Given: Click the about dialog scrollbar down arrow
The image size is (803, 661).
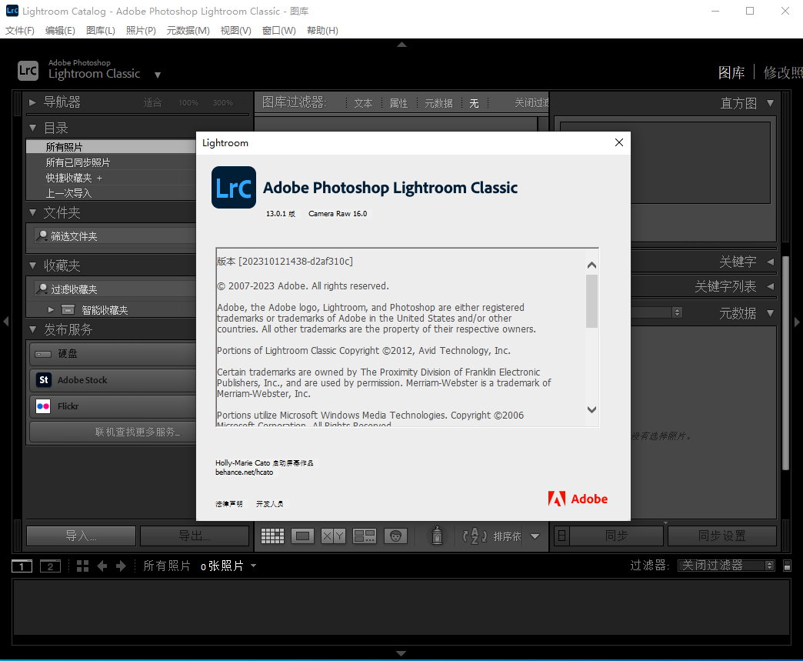Looking at the screenshot, I should coord(592,409).
